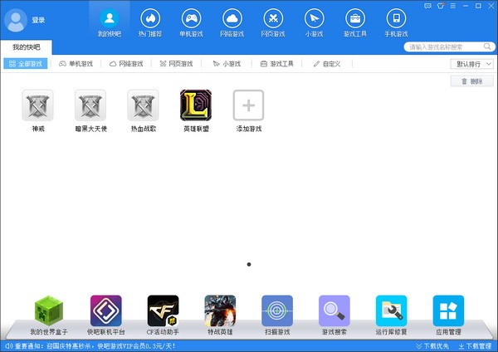The image size is (498, 352).
Task: Open 应用管理 dock icon
Action: [x=448, y=310]
